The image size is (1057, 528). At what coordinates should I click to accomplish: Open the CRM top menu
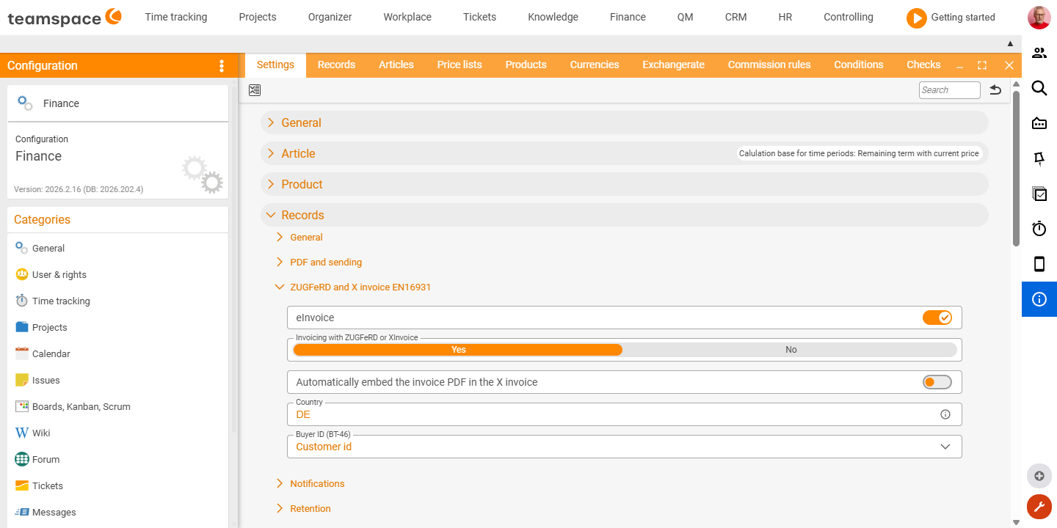(735, 17)
